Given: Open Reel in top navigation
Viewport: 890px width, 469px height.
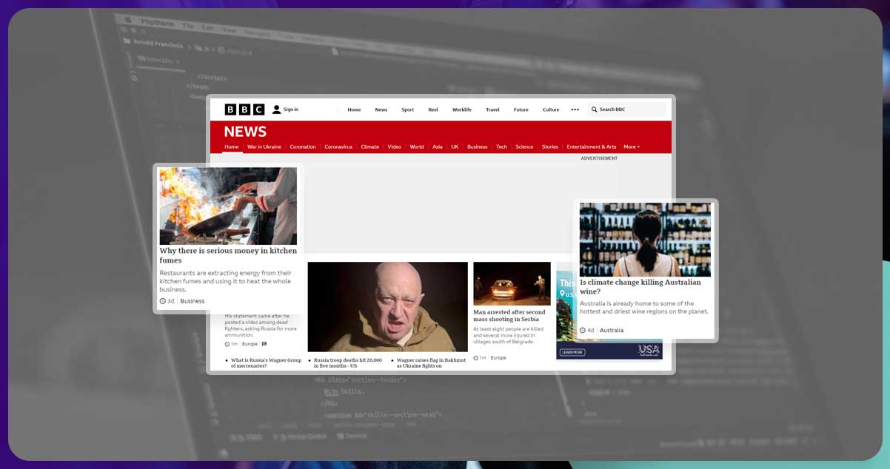Looking at the screenshot, I should [x=433, y=109].
